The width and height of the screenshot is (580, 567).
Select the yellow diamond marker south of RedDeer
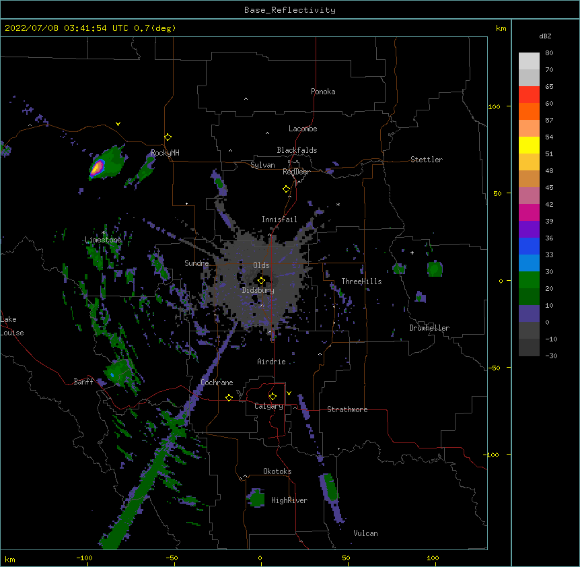click(287, 189)
